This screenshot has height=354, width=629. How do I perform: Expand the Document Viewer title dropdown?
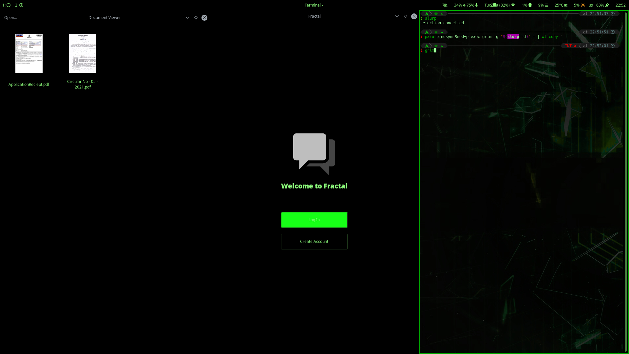(x=187, y=17)
